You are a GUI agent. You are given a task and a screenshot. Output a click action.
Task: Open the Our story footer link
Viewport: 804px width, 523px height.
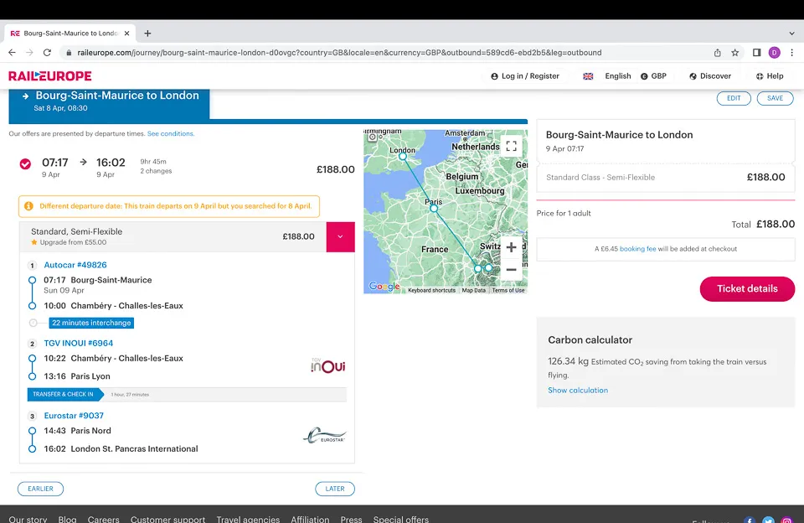tap(28, 519)
